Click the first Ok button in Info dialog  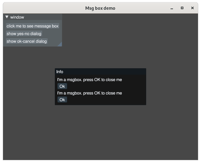(x=62, y=86)
